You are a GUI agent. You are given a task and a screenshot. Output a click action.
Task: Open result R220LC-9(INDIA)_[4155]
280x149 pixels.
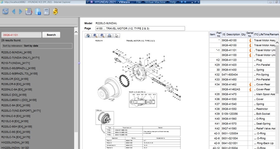[x=16, y=52]
